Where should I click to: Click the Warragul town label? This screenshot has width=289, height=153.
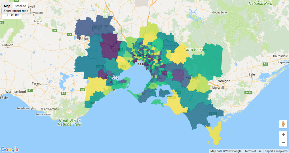click(x=193, y=78)
